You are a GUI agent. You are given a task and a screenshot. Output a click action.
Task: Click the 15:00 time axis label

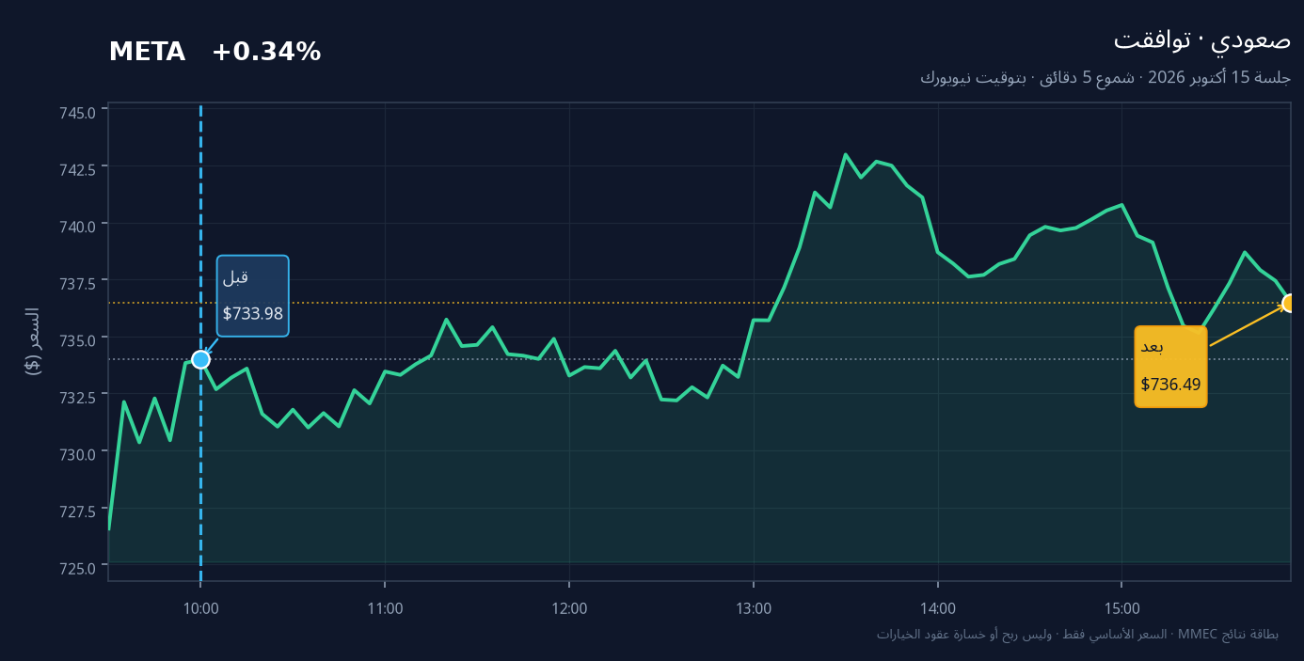(x=1122, y=608)
